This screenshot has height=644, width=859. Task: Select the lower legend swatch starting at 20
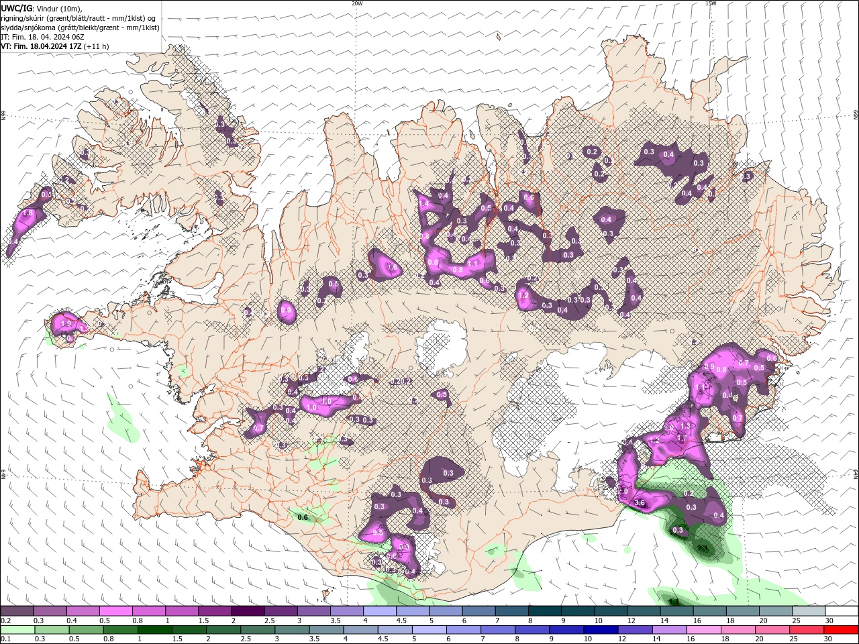[x=772, y=630]
